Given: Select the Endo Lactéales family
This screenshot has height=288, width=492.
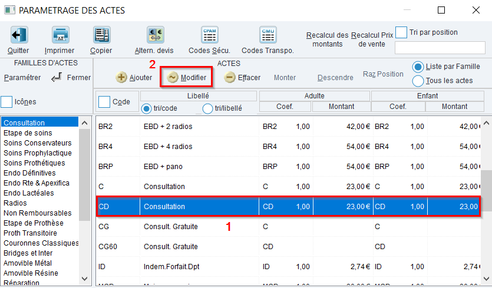Looking at the screenshot, I should (x=40, y=193).
